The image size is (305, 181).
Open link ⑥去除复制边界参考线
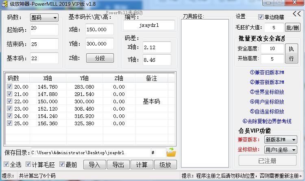coord(267,121)
